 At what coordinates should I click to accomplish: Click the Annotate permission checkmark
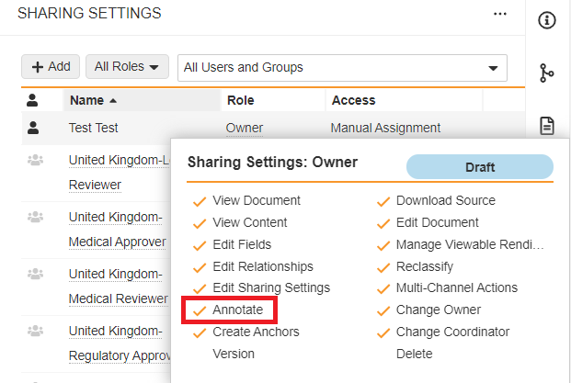[199, 310]
